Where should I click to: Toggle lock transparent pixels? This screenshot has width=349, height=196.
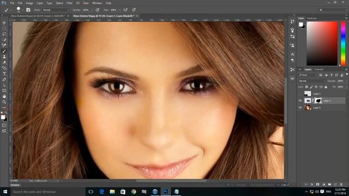point(306,87)
